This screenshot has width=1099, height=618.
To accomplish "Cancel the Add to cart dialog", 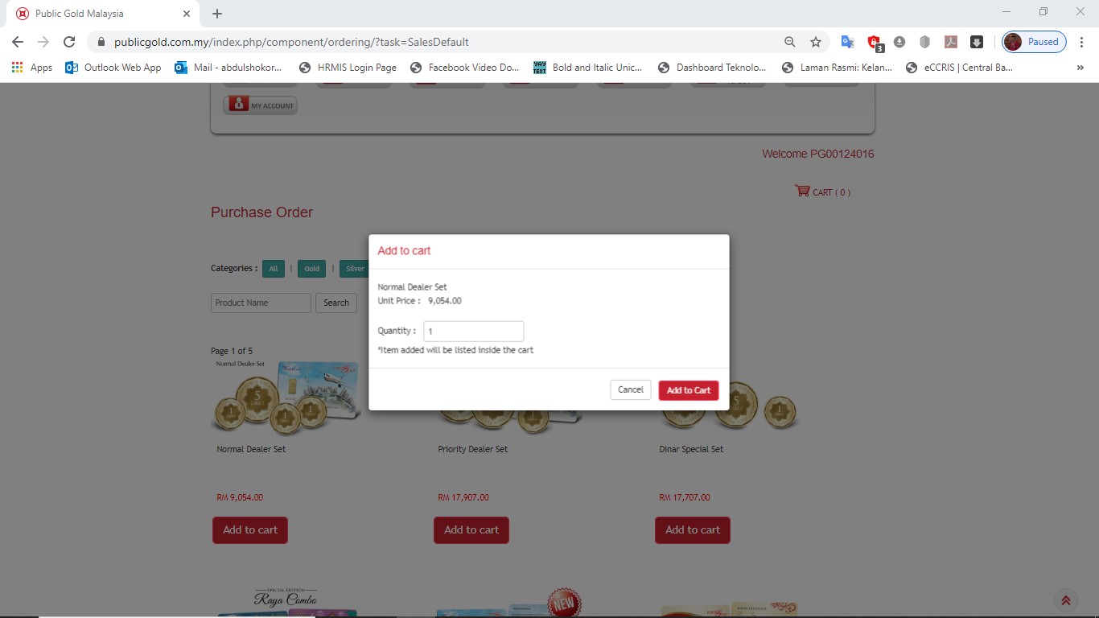I will (x=630, y=389).
